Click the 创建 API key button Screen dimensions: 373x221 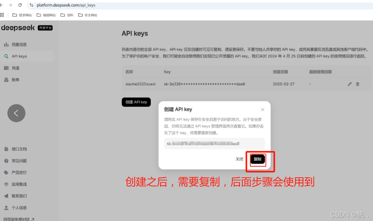(136, 102)
